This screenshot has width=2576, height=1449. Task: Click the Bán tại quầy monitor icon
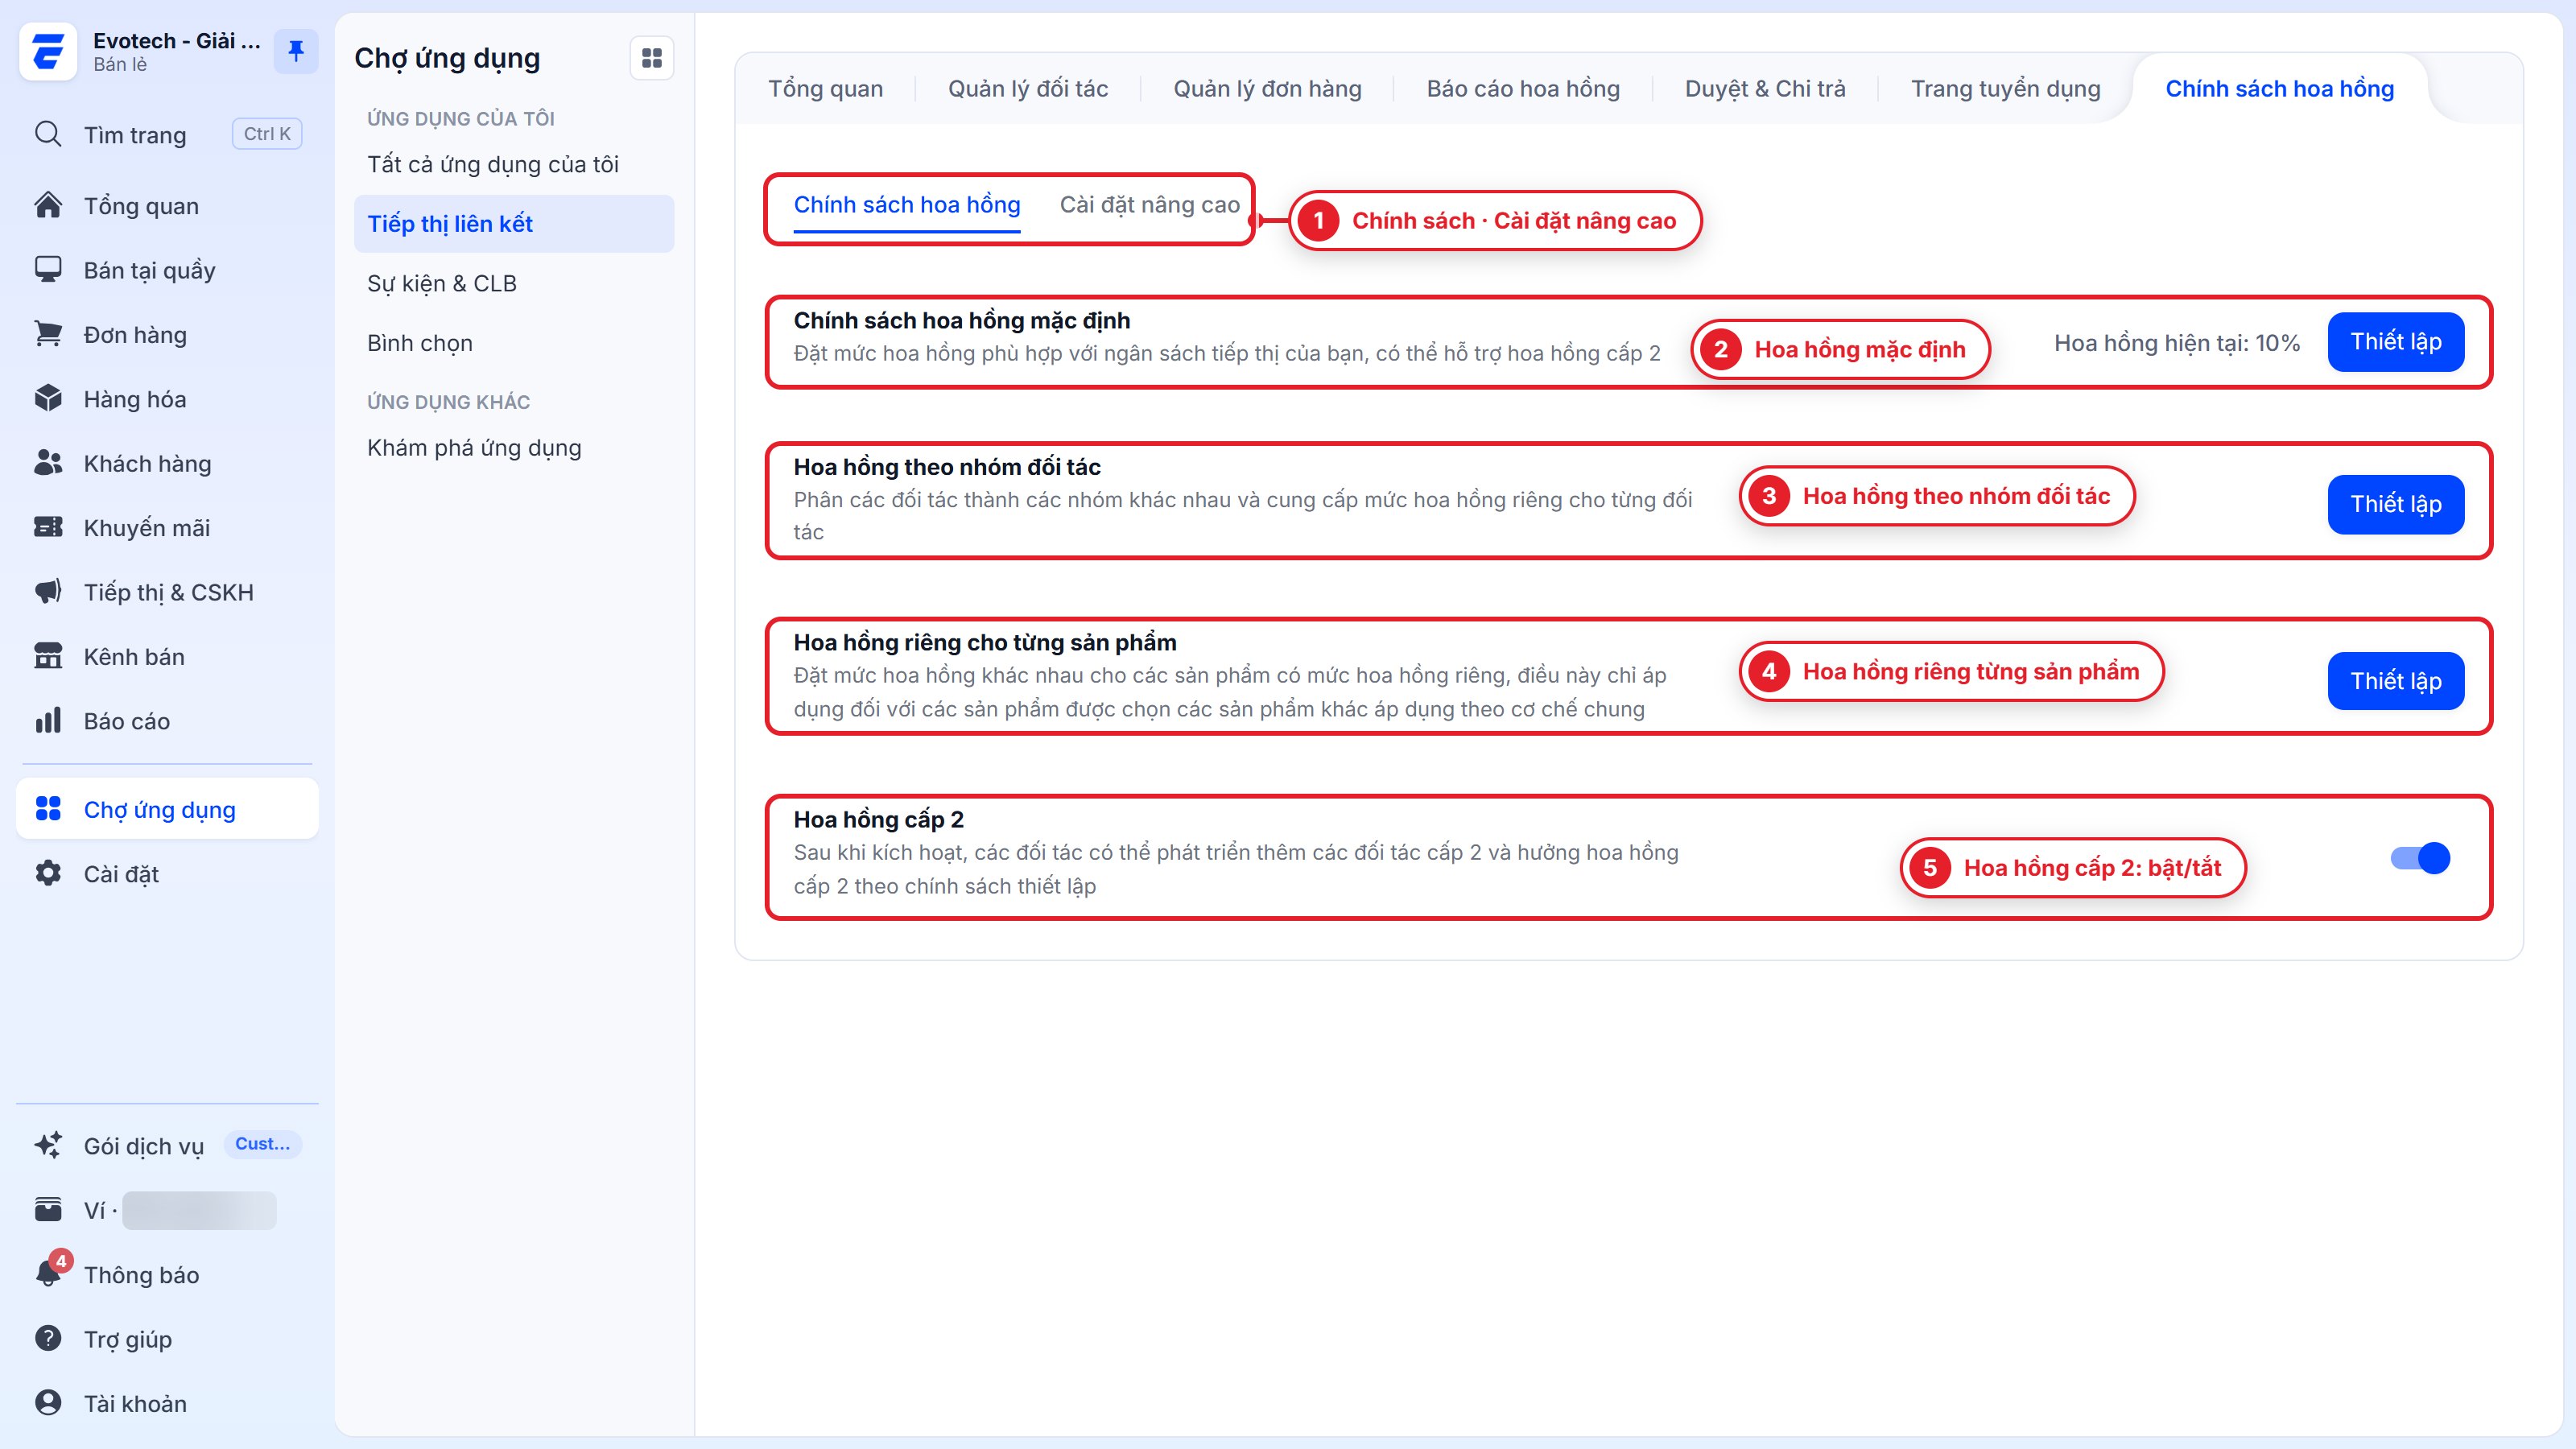pyautogui.click(x=48, y=270)
